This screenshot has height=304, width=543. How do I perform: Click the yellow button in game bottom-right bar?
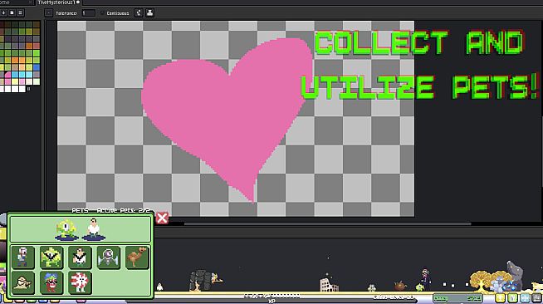point(500,297)
